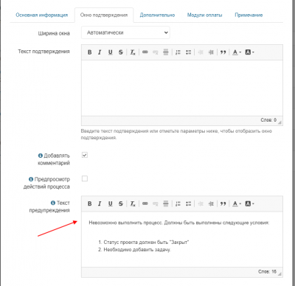This screenshot has height=286, width=295.
Task: Toggle bold in warning text editor
Action: [90, 203]
